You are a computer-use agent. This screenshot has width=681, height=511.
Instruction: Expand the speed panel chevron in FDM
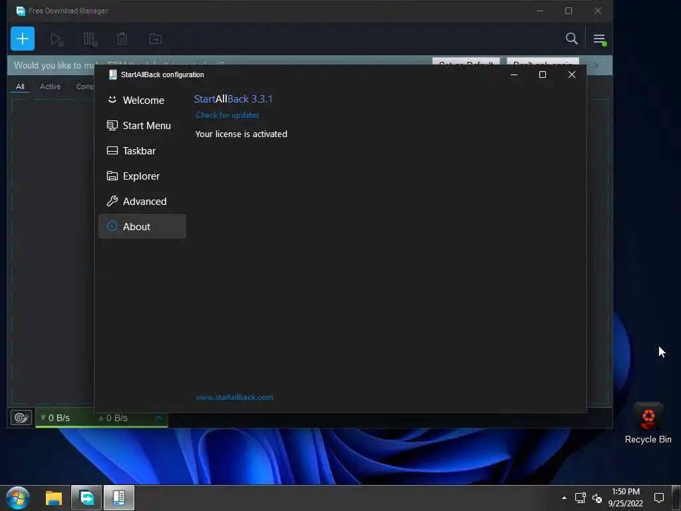pos(159,418)
